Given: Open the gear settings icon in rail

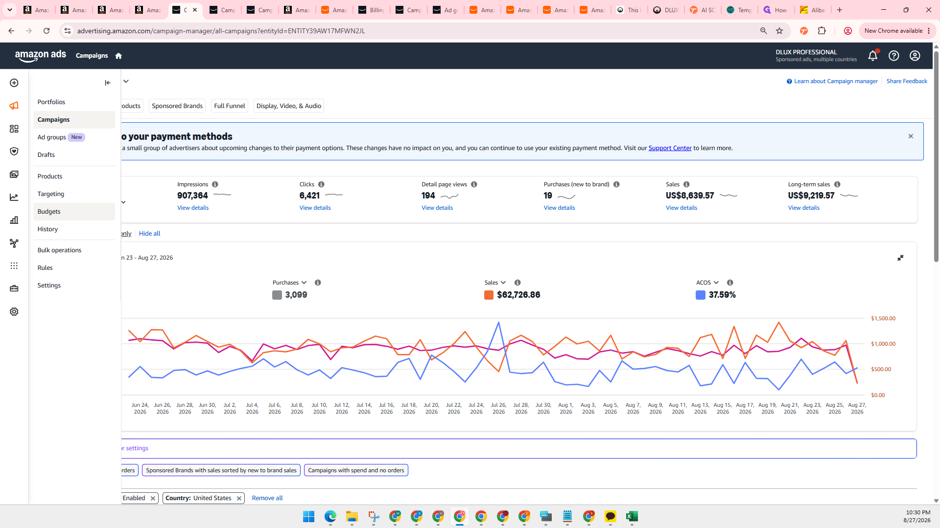Looking at the screenshot, I should click(x=14, y=311).
